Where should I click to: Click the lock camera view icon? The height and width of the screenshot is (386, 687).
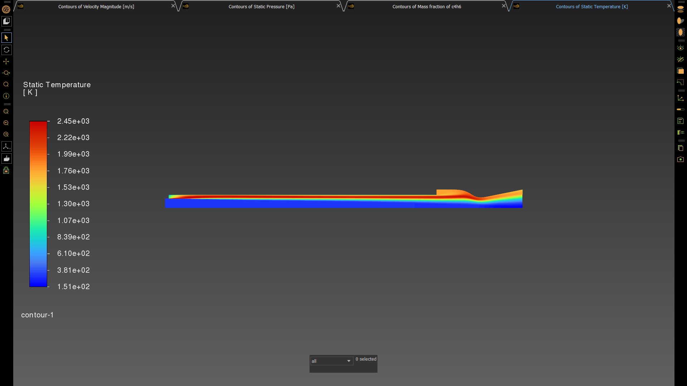pos(6,170)
